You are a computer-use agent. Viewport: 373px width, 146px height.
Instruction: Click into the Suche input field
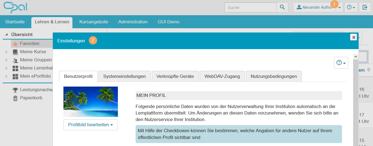(x=250, y=7)
